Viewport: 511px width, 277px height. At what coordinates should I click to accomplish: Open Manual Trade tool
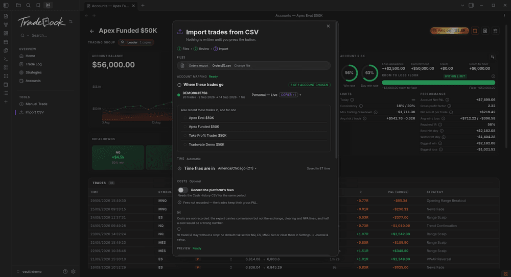coord(36,104)
